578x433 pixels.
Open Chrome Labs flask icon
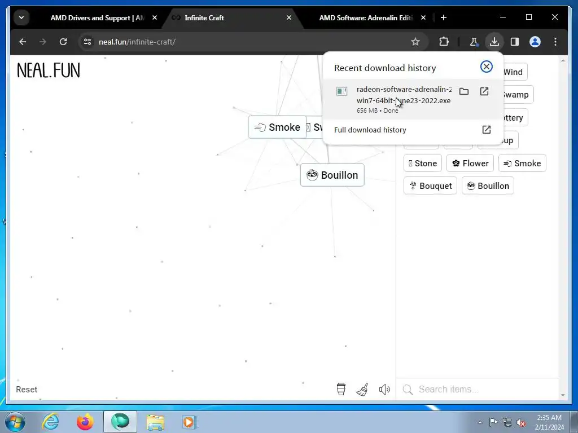pos(474,42)
